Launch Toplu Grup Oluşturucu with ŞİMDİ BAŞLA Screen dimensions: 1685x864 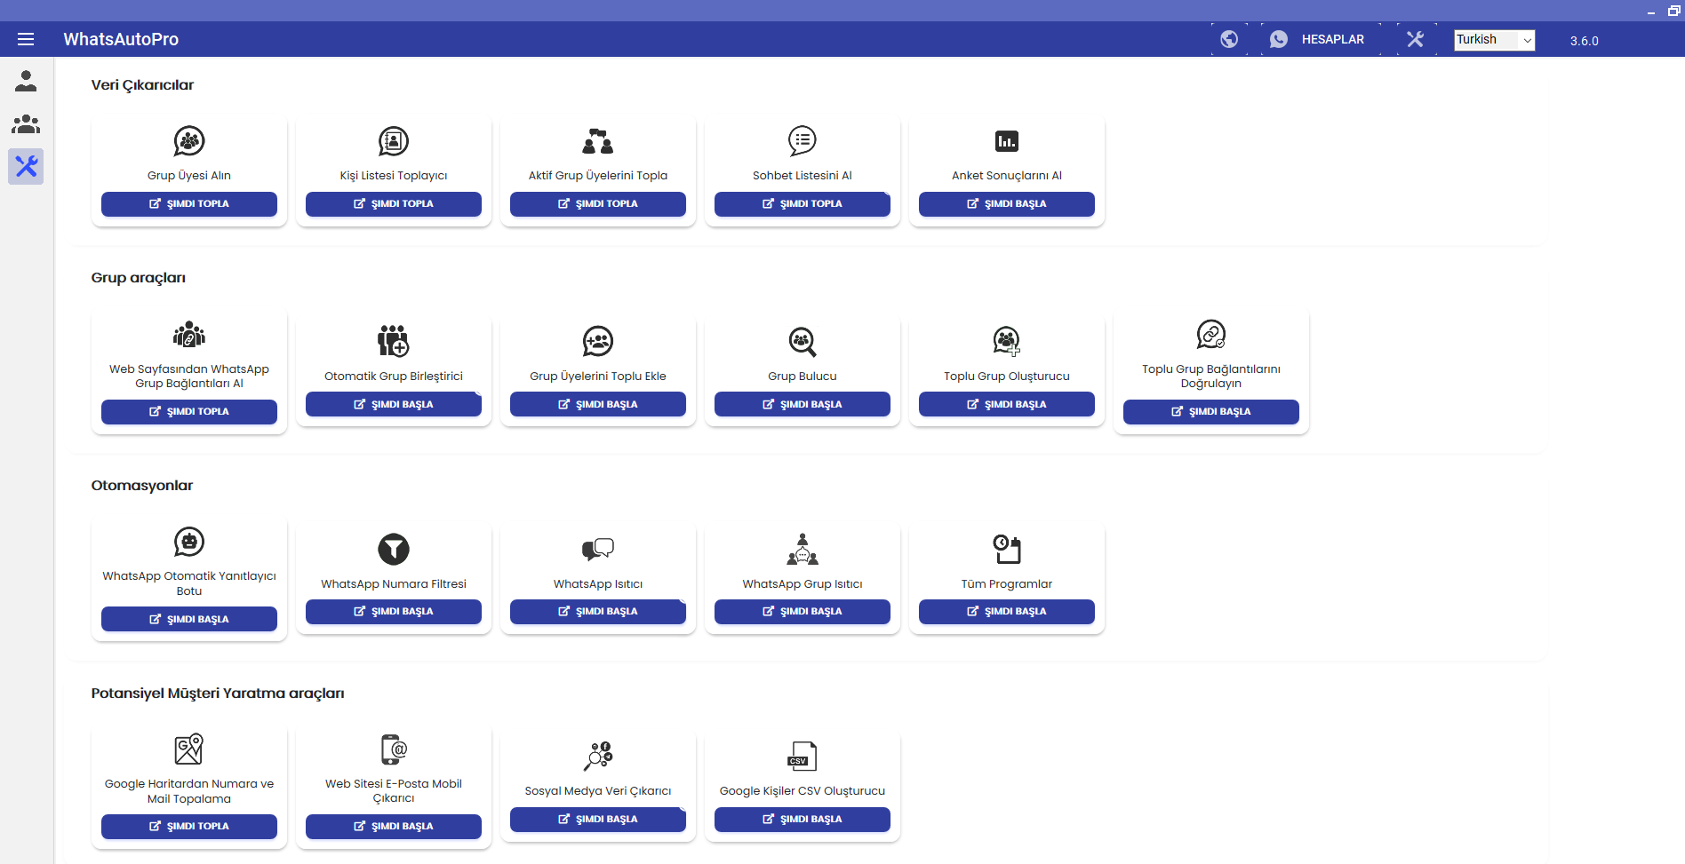pos(1007,404)
